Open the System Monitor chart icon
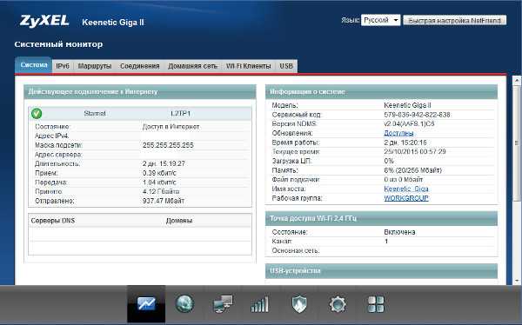The image size is (522, 325). [x=146, y=304]
